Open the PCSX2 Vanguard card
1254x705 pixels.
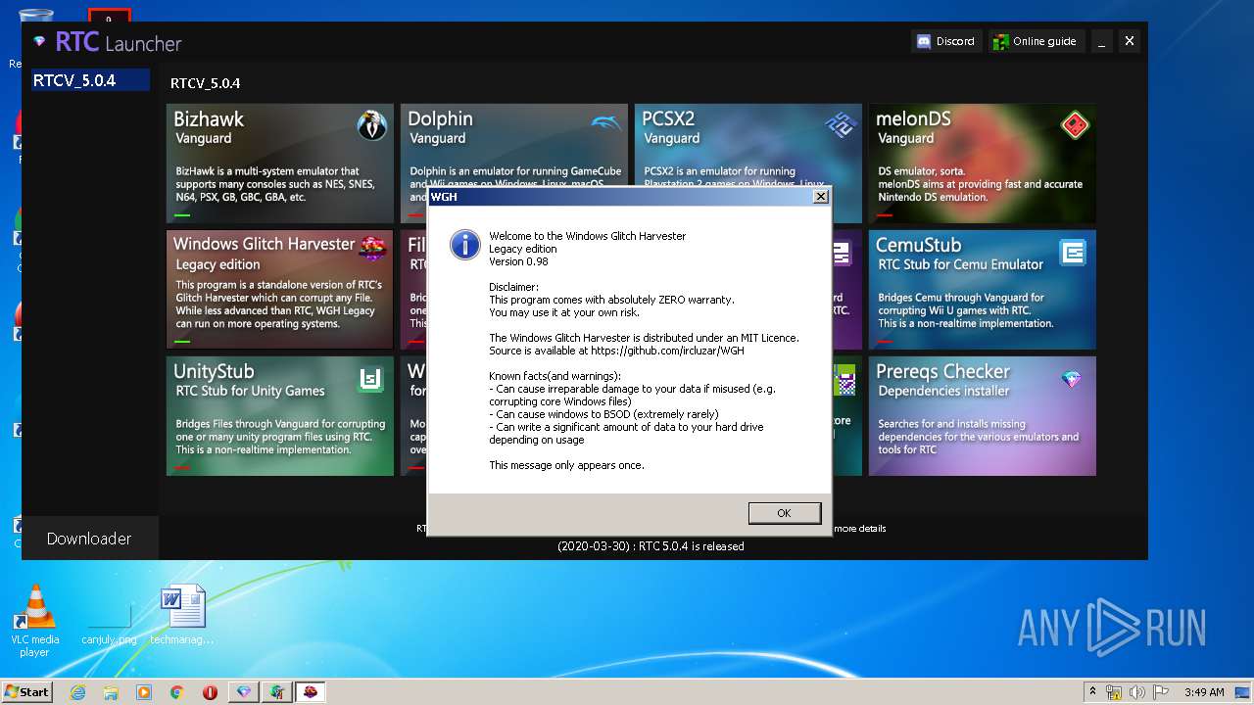pos(748,145)
